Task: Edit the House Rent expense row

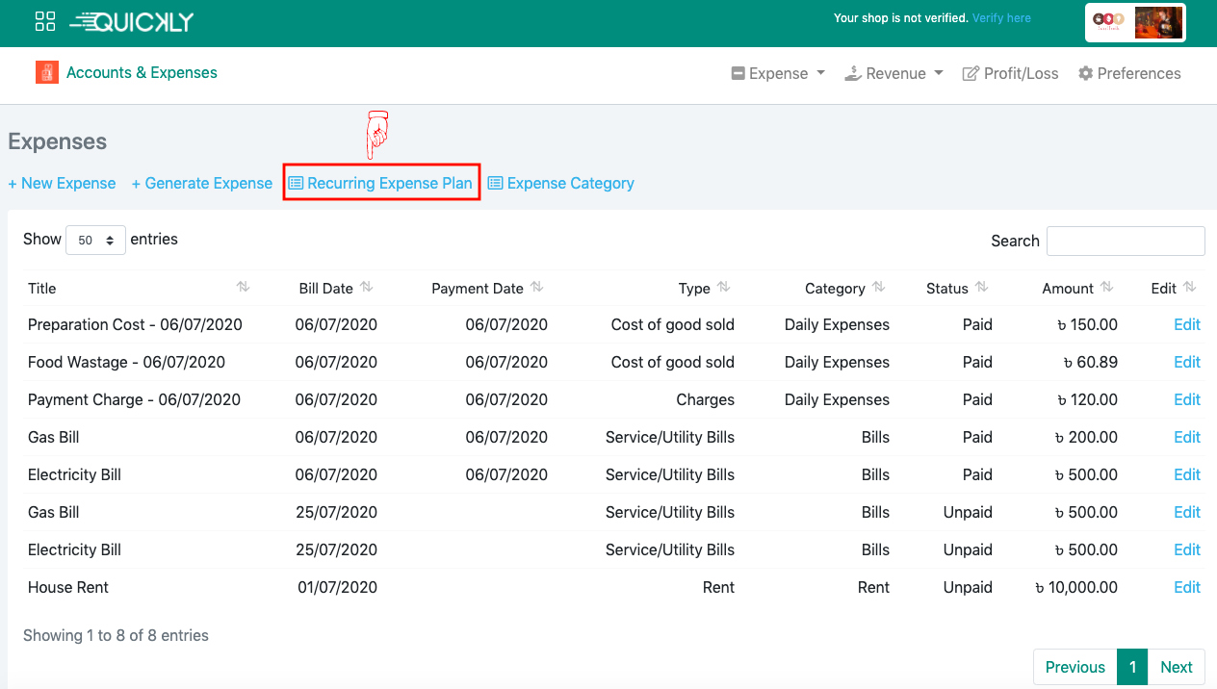Action: 1186,587
